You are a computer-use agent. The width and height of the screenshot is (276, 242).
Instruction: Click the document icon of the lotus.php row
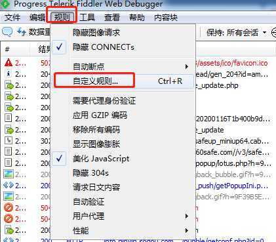(9, 163)
